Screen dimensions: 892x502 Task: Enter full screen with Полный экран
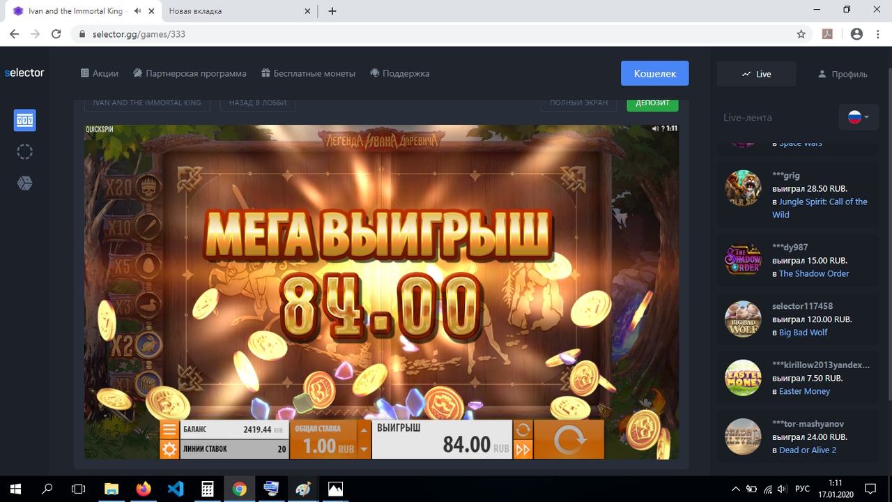click(x=578, y=102)
